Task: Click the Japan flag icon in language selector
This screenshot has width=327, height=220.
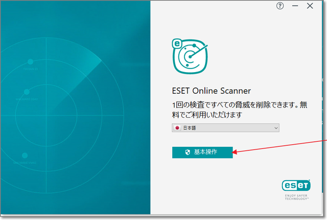Action: (177, 127)
